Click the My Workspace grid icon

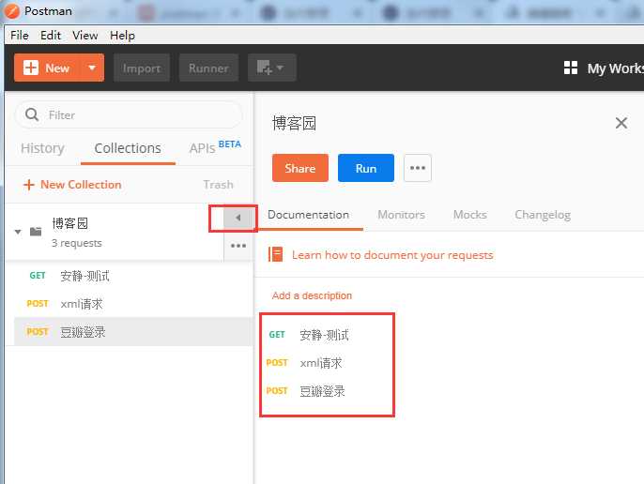pyautogui.click(x=571, y=68)
